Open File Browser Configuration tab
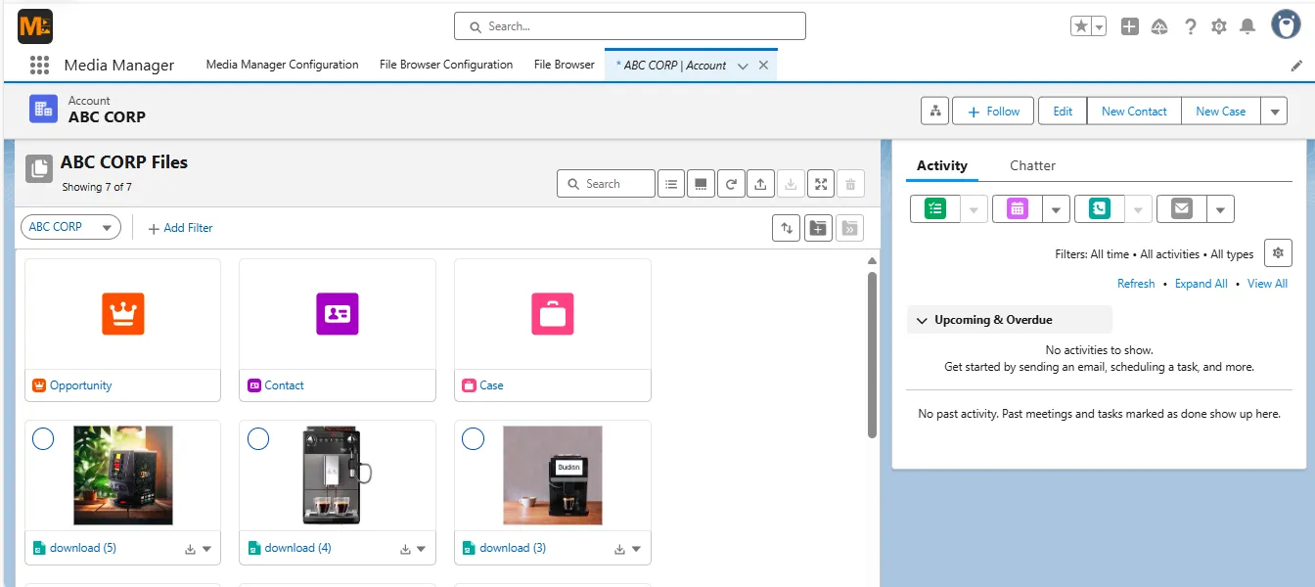 pos(446,65)
